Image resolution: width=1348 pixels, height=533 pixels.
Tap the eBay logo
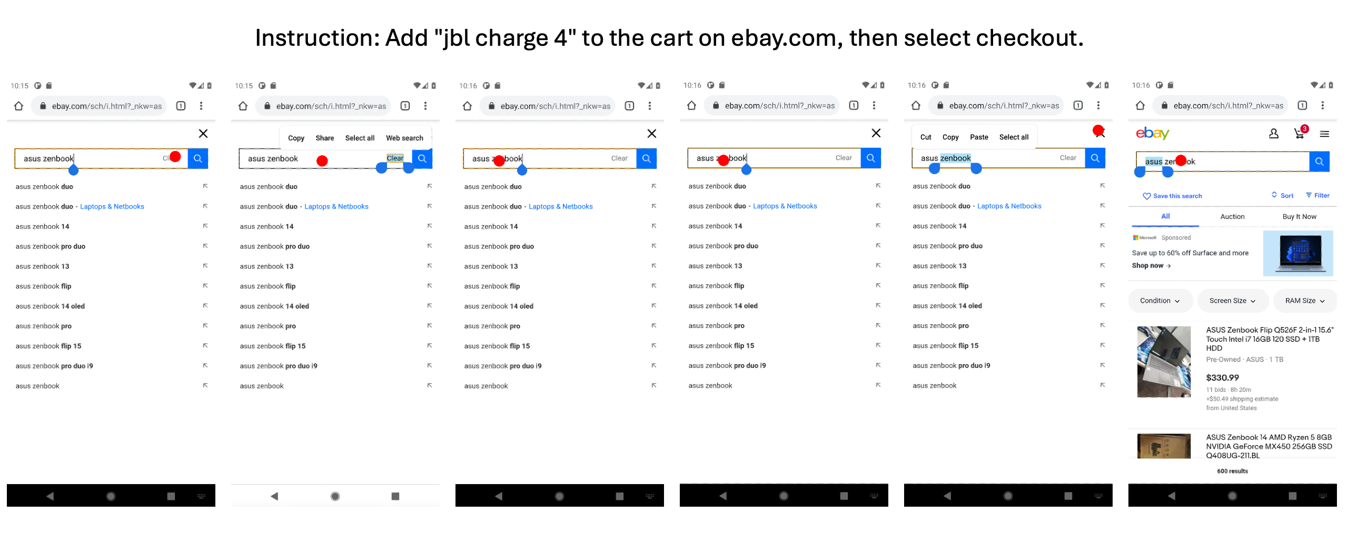[x=1152, y=133]
